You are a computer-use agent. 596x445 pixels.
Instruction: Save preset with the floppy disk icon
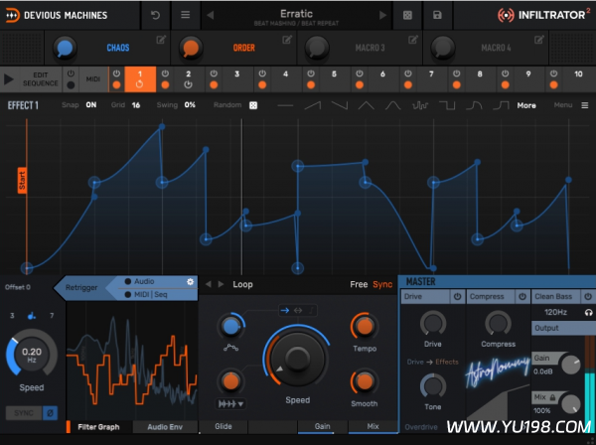[437, 15]
